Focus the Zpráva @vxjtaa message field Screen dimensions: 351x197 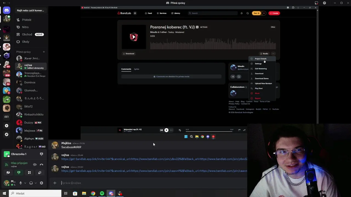coord(154,183)
